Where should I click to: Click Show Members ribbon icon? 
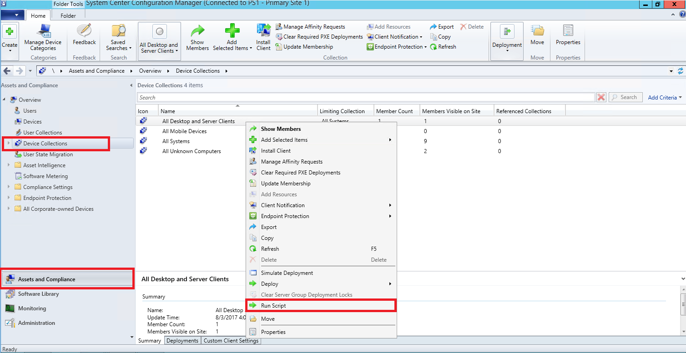point(197,31)
